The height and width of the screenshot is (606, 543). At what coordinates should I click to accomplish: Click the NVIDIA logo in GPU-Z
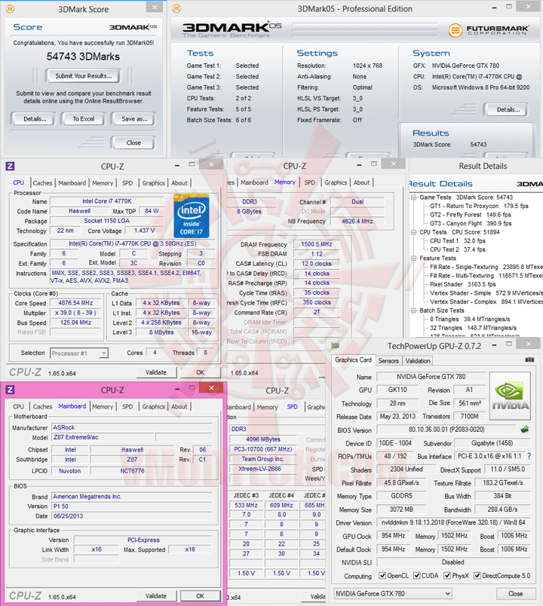tap(510, 396)
